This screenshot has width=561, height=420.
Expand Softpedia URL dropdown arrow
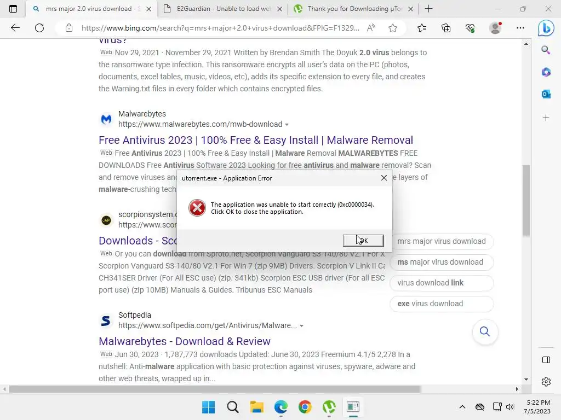[302, 326]
